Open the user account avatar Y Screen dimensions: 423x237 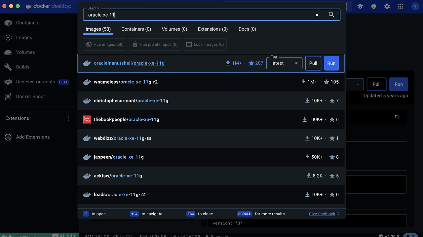click(415, 6)
